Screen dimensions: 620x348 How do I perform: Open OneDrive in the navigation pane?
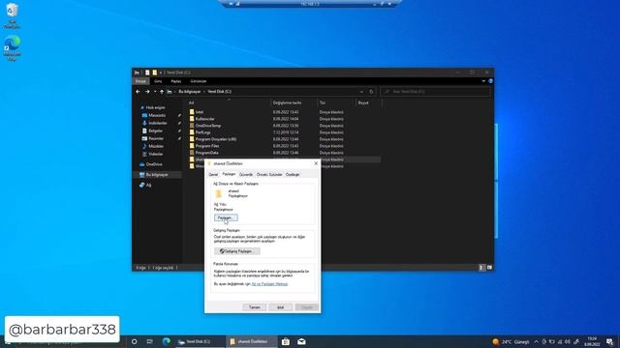coord(154,164)
